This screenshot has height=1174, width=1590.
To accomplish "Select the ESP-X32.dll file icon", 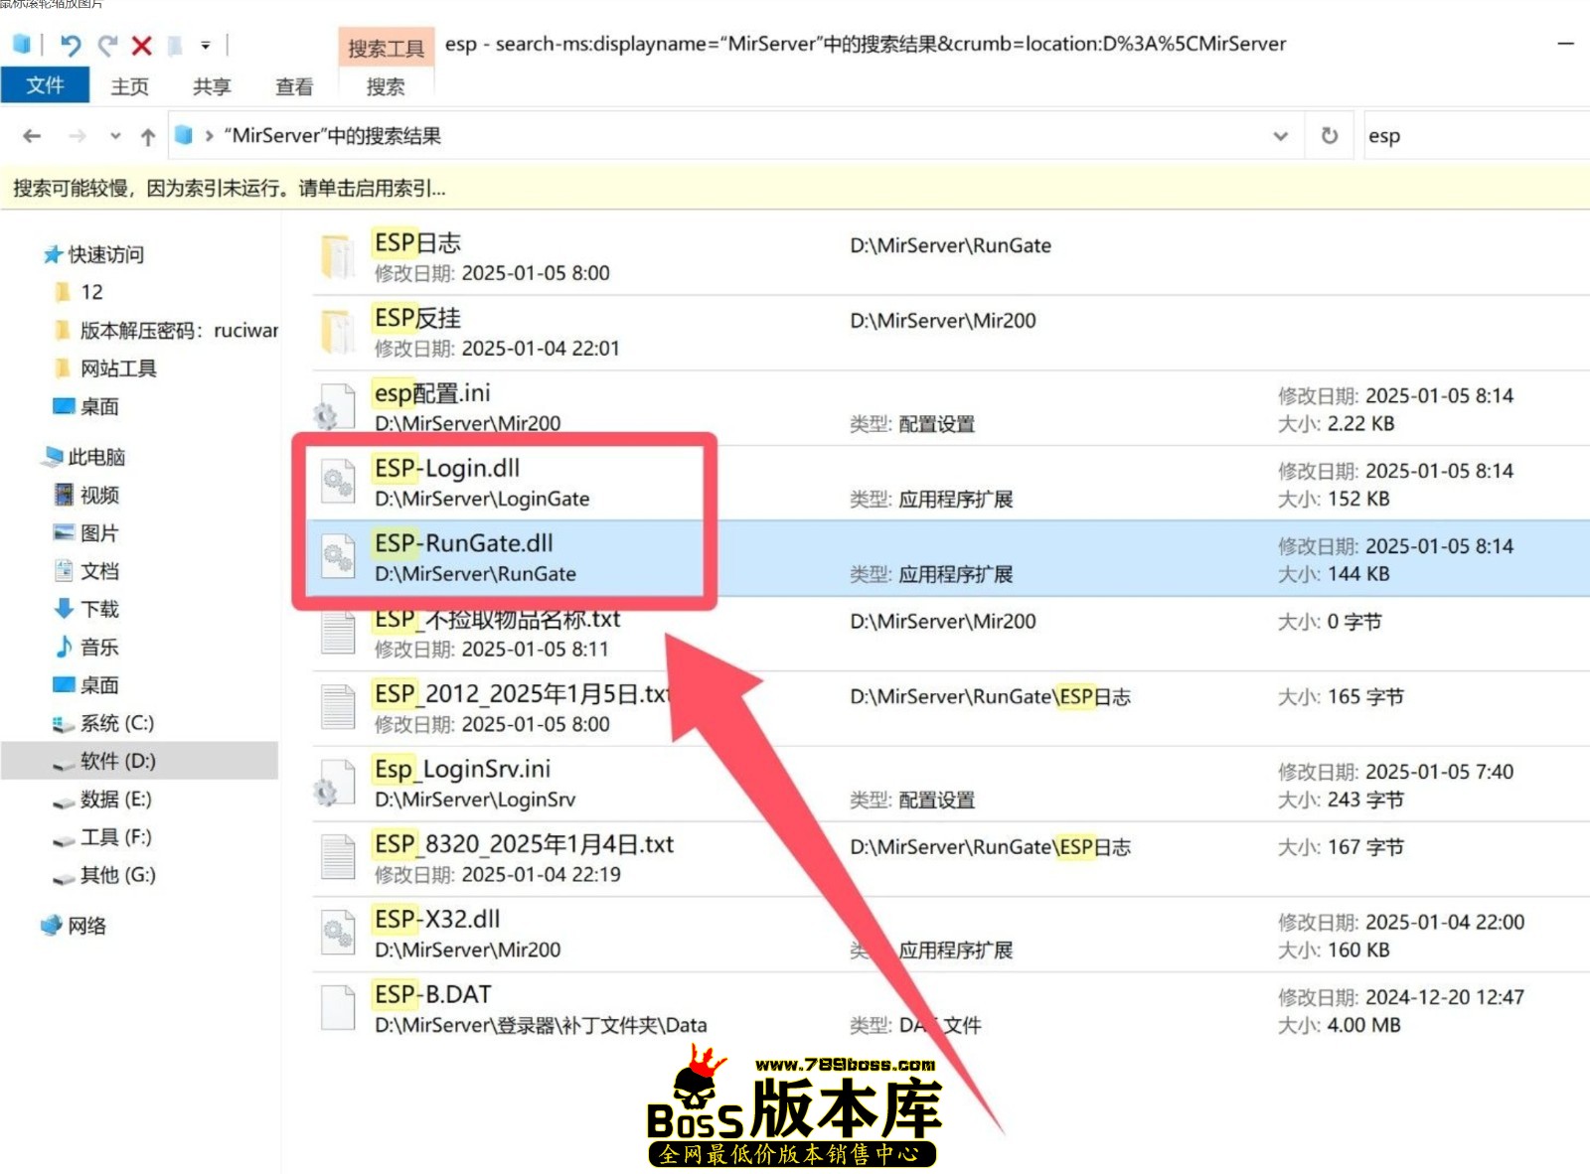I will point(338,934).
